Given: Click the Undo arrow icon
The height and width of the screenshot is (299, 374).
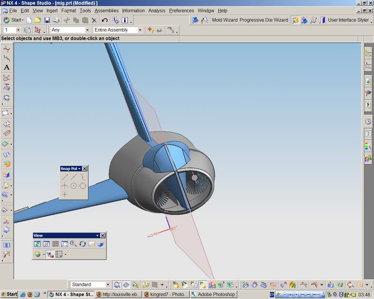Looking at the screenshot, I should click(104, 20).
